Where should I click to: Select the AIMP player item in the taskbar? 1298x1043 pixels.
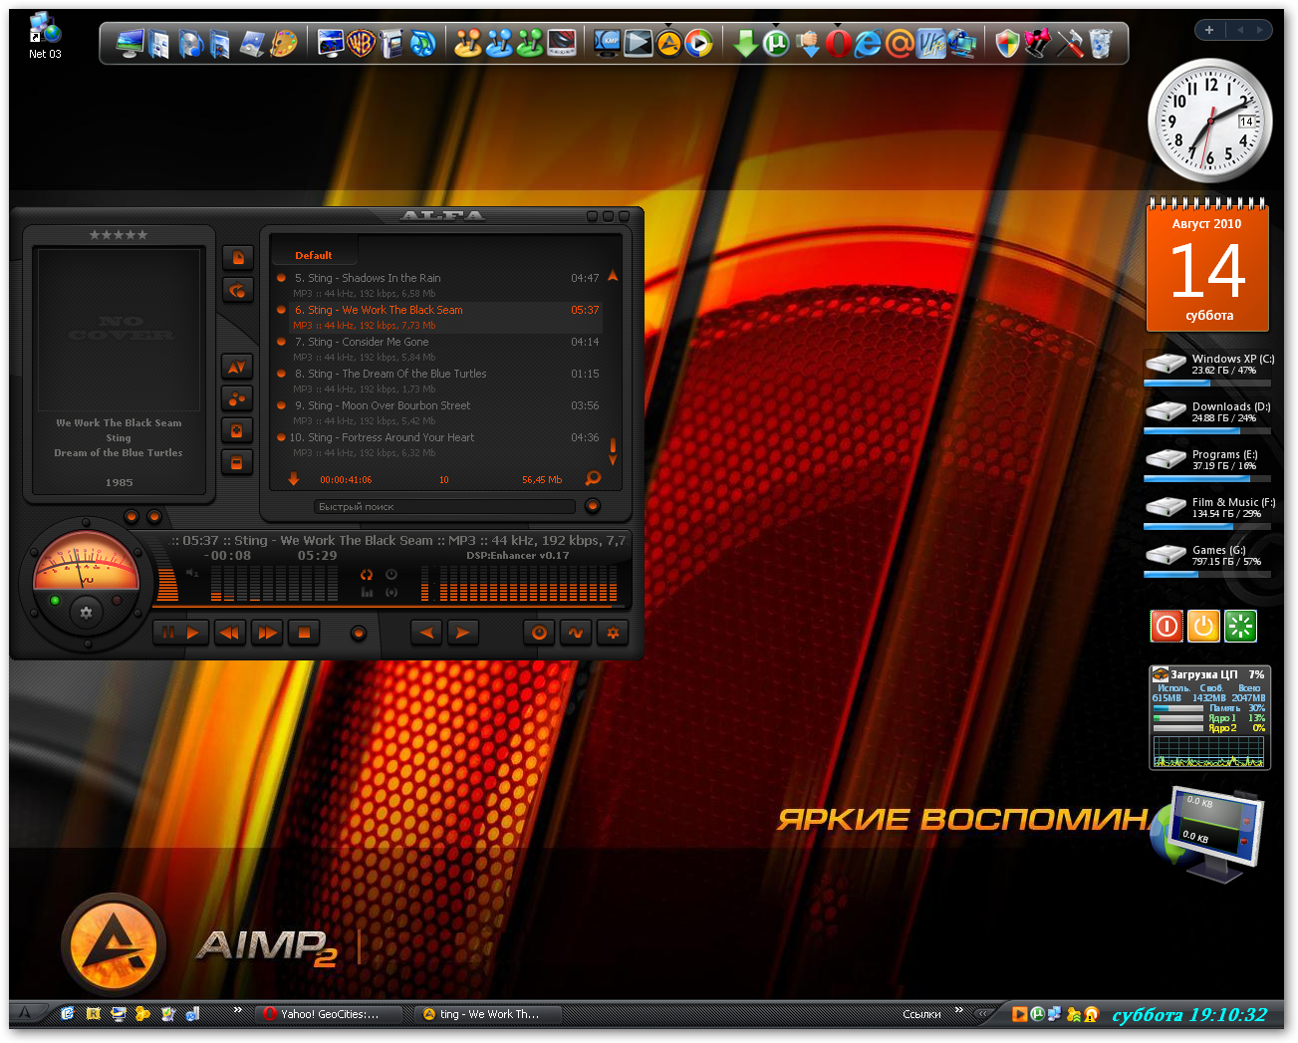point(488,1014)
